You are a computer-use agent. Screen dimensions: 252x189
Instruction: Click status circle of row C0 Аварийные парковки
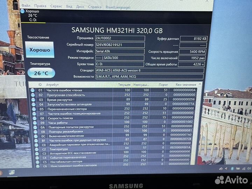point(36,145)
